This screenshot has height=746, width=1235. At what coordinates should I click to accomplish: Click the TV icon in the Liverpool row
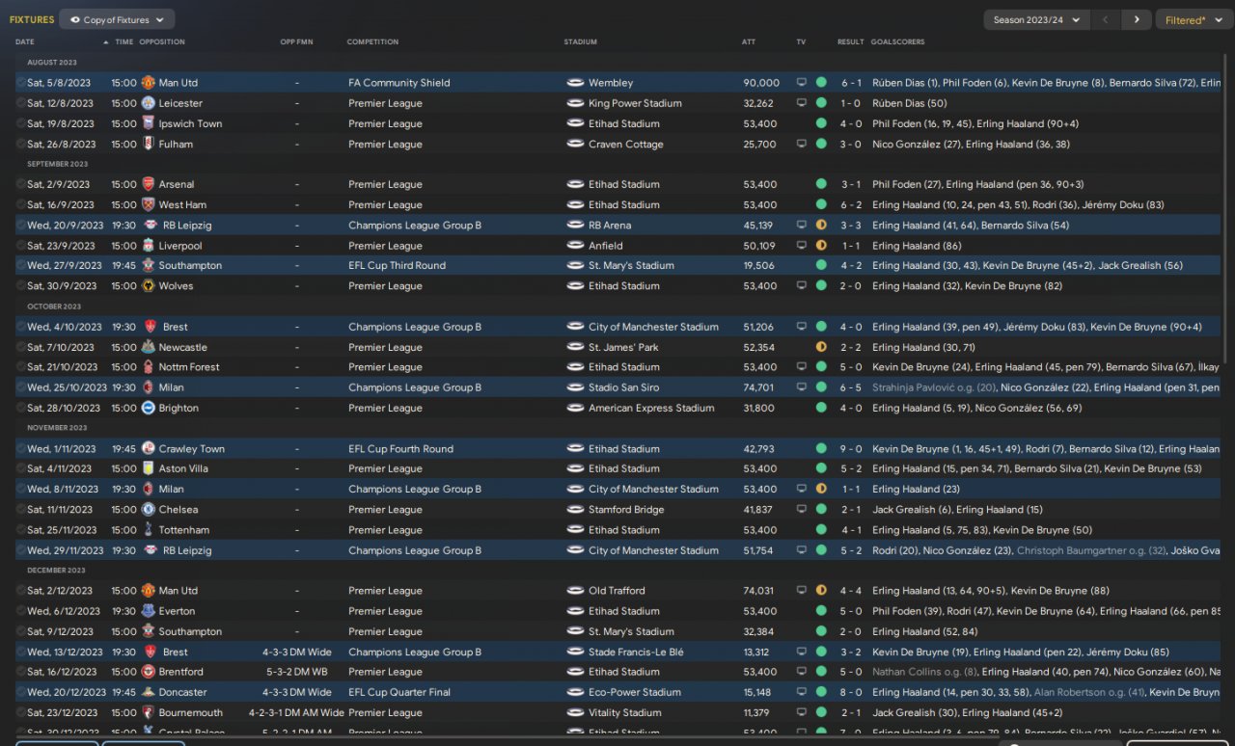pyautogui.click(x=801, y=246)
